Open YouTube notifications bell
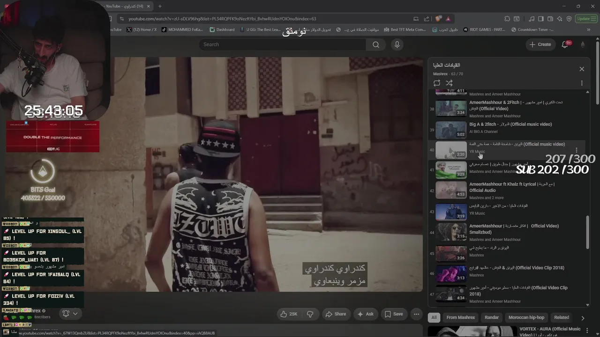This screenshot has width=600, height=337. coord(565,44)
